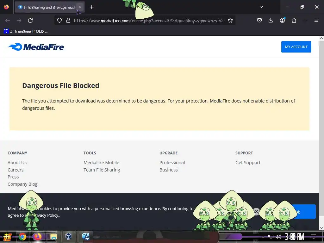This screenshot has height=243, width=324.
Task: Expand the list all tabs chevron
Action: tap(261, 7)
